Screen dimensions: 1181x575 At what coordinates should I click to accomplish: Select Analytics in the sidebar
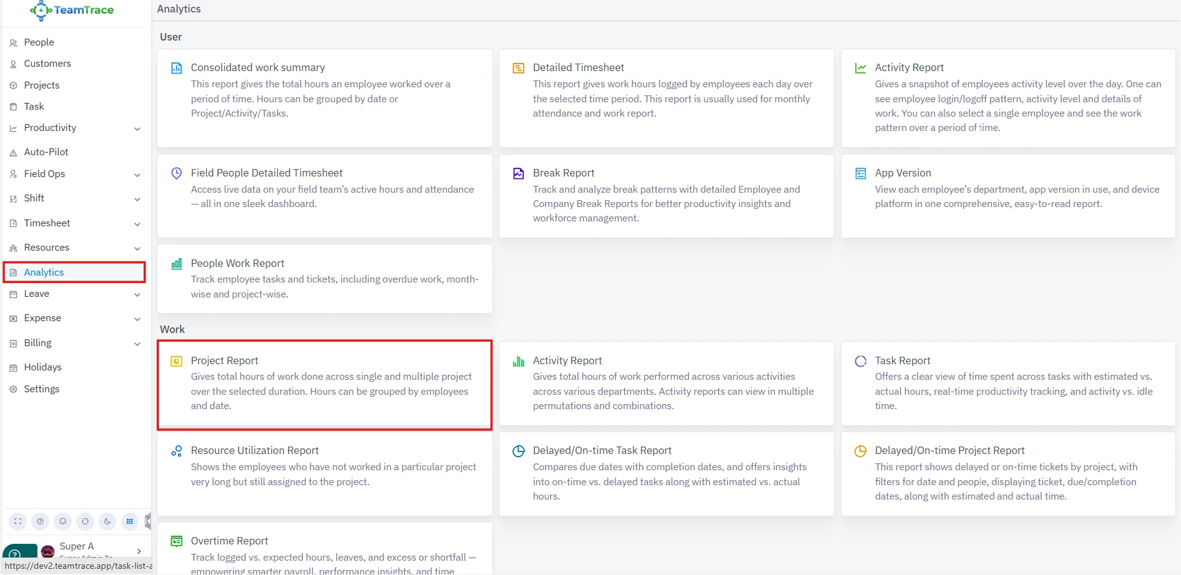(x=44, y=273)
